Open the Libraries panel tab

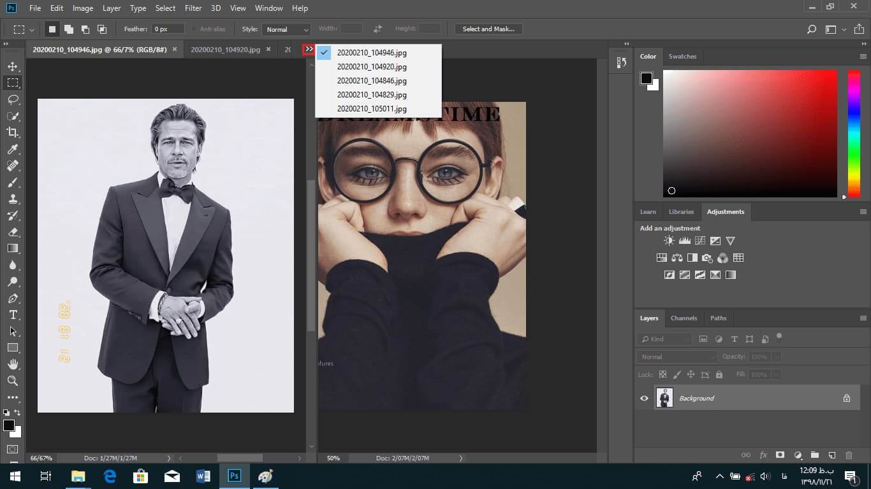click(x=681, y=211)
